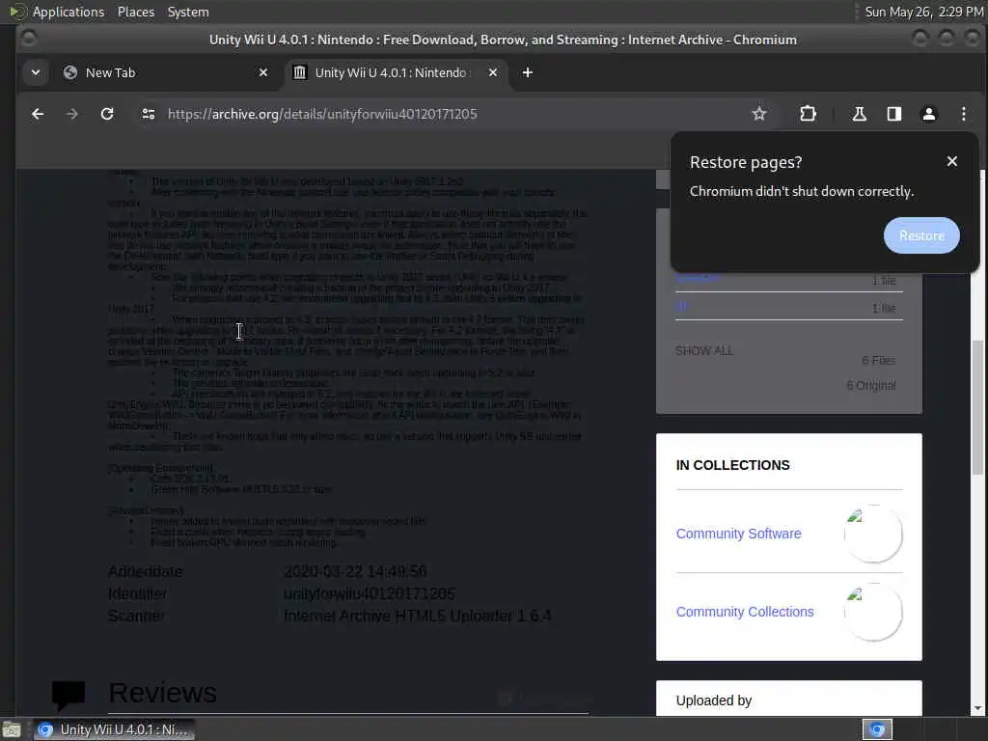
Task: Click the workspace switcher Chromium icon
Action: (877, 729)
